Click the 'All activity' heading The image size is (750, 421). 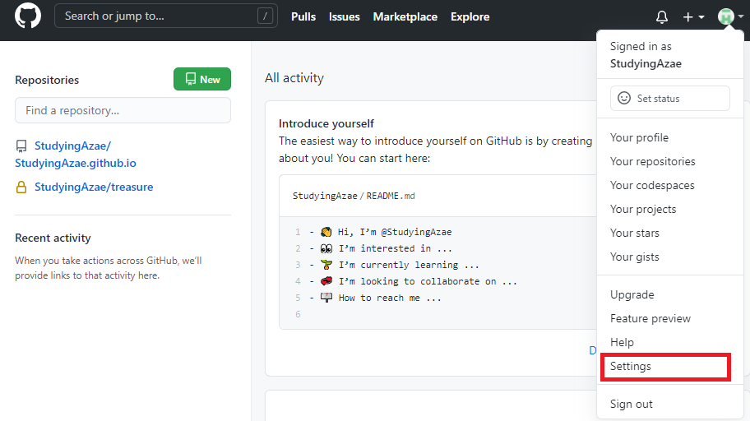[x=294, y=78]
